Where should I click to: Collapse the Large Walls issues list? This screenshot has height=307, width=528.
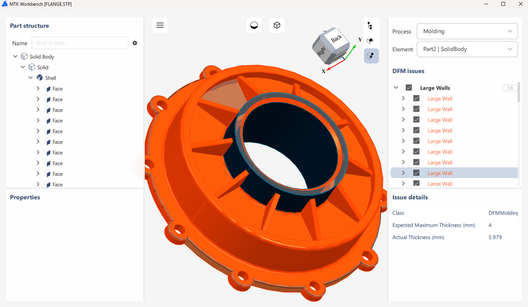(395, 87)
